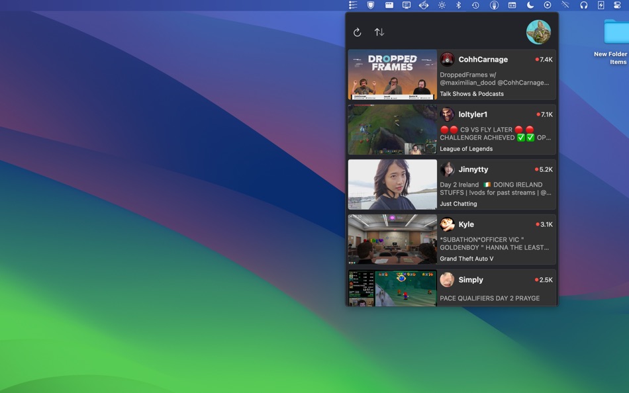Click CohhCarnage's channel avatar
The image size is (629, 393).
(448, 60)
